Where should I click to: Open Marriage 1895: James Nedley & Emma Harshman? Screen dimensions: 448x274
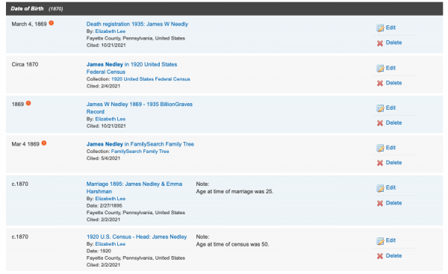[134, 187]
